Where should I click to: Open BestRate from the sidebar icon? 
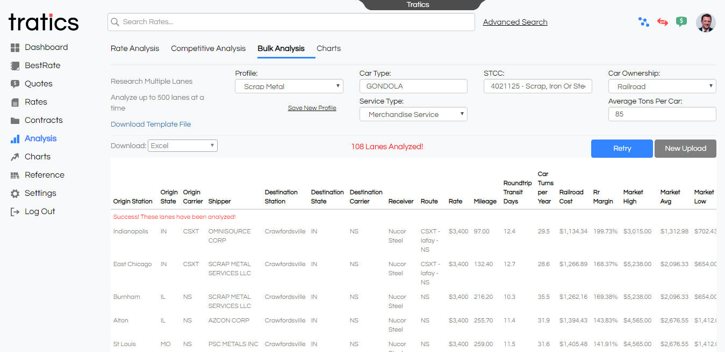15,66
